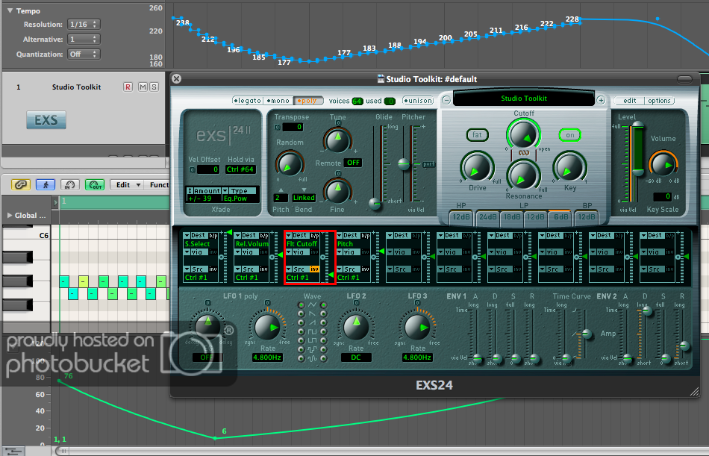The image size is (709, 456).
Task: Click the EXS instrument icon on the track
Action: (x=46, y=120)
